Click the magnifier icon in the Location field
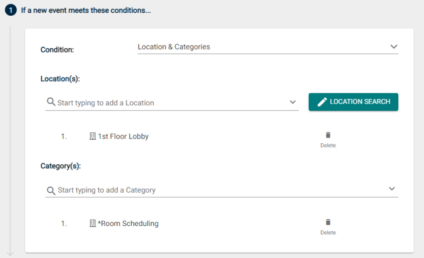 coord(51,102)
